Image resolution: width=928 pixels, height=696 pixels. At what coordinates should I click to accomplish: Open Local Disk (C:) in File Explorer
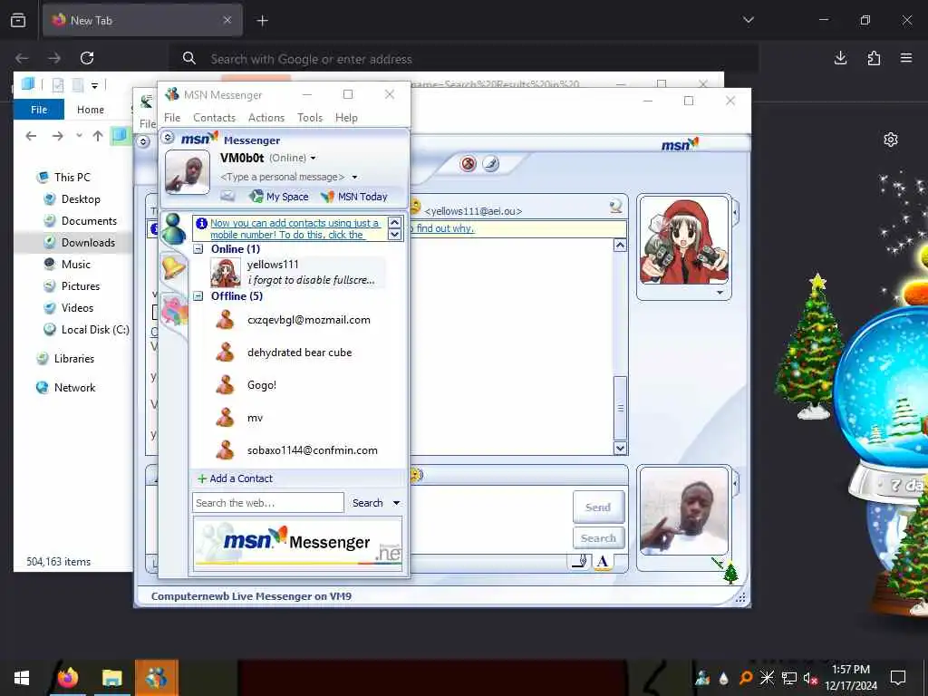[x=87, y=330]
